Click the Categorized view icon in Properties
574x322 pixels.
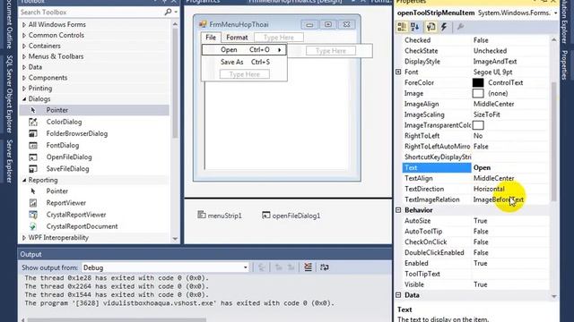tap(402, 27)
